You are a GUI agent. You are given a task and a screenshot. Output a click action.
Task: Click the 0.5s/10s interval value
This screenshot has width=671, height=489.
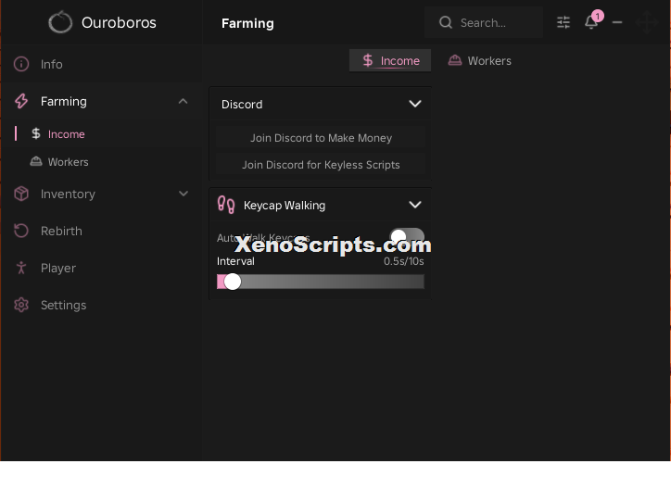[x=403, y=261]
